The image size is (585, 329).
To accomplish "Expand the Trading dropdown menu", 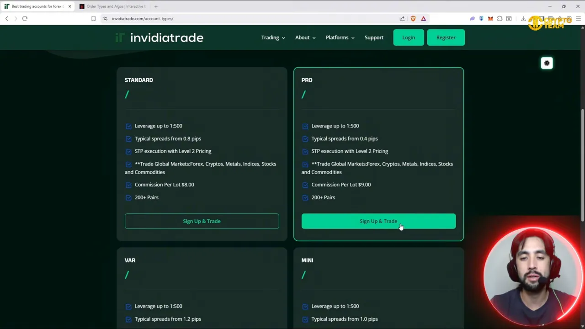I will tap(272, 37).
